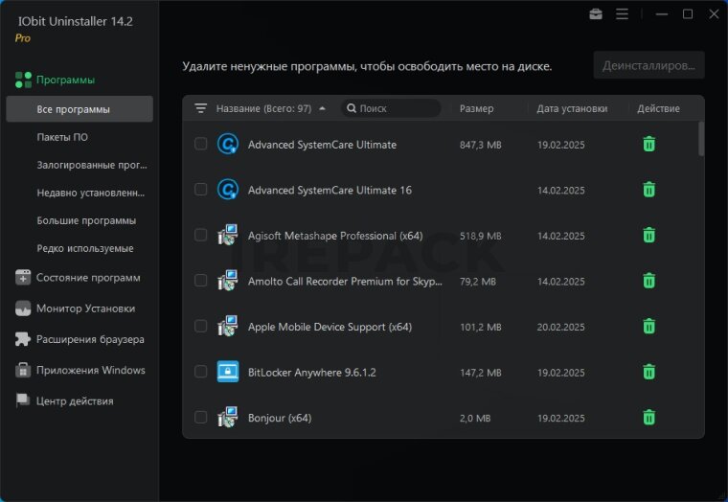Screen dimensions: 728x502
Task: Tick the Bonjour (x64) checkbox
Action: pyautogui.click(x=200, y=417)
